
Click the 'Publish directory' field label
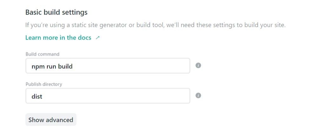tap(44, 84)
